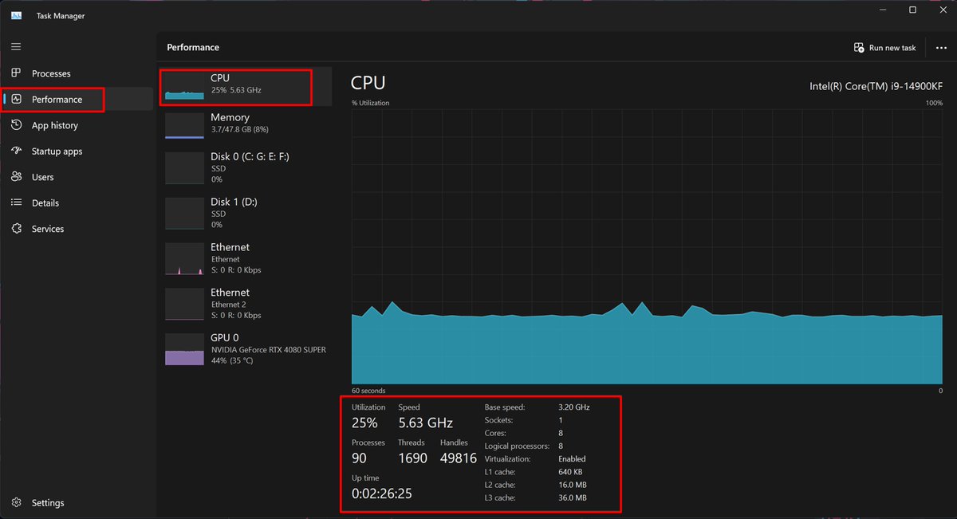Select NVIDIA GeForce RTX 4080 SUPER entry
Viewport: 957px width, 519px height.
point(246,350)
